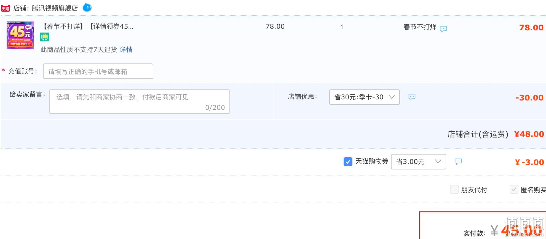This screenshot has height=239, width=546.
Task: Focus the 给卖家留言 message box
Action: (140, 102)
